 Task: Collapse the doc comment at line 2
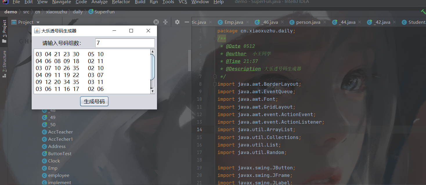[215, 39]
